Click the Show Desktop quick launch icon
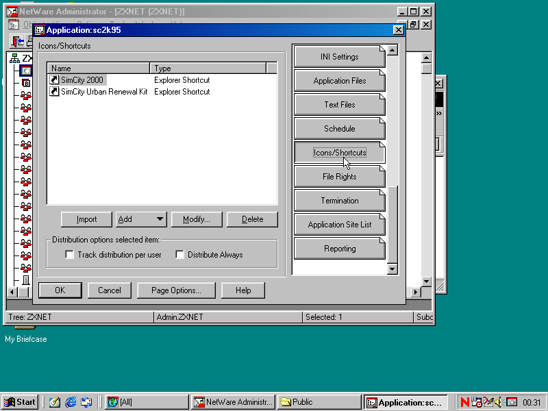The height and width of the screenshot is (411, 548). [x=54, y=402]
